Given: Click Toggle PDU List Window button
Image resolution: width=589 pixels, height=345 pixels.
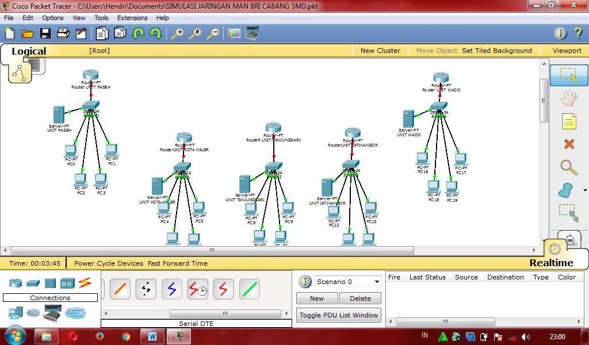Looking at the screenshot, I should (x=338, y=315).
